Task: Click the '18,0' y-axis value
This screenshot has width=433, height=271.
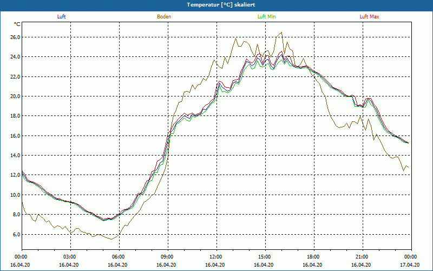Action: pos(15,116)
